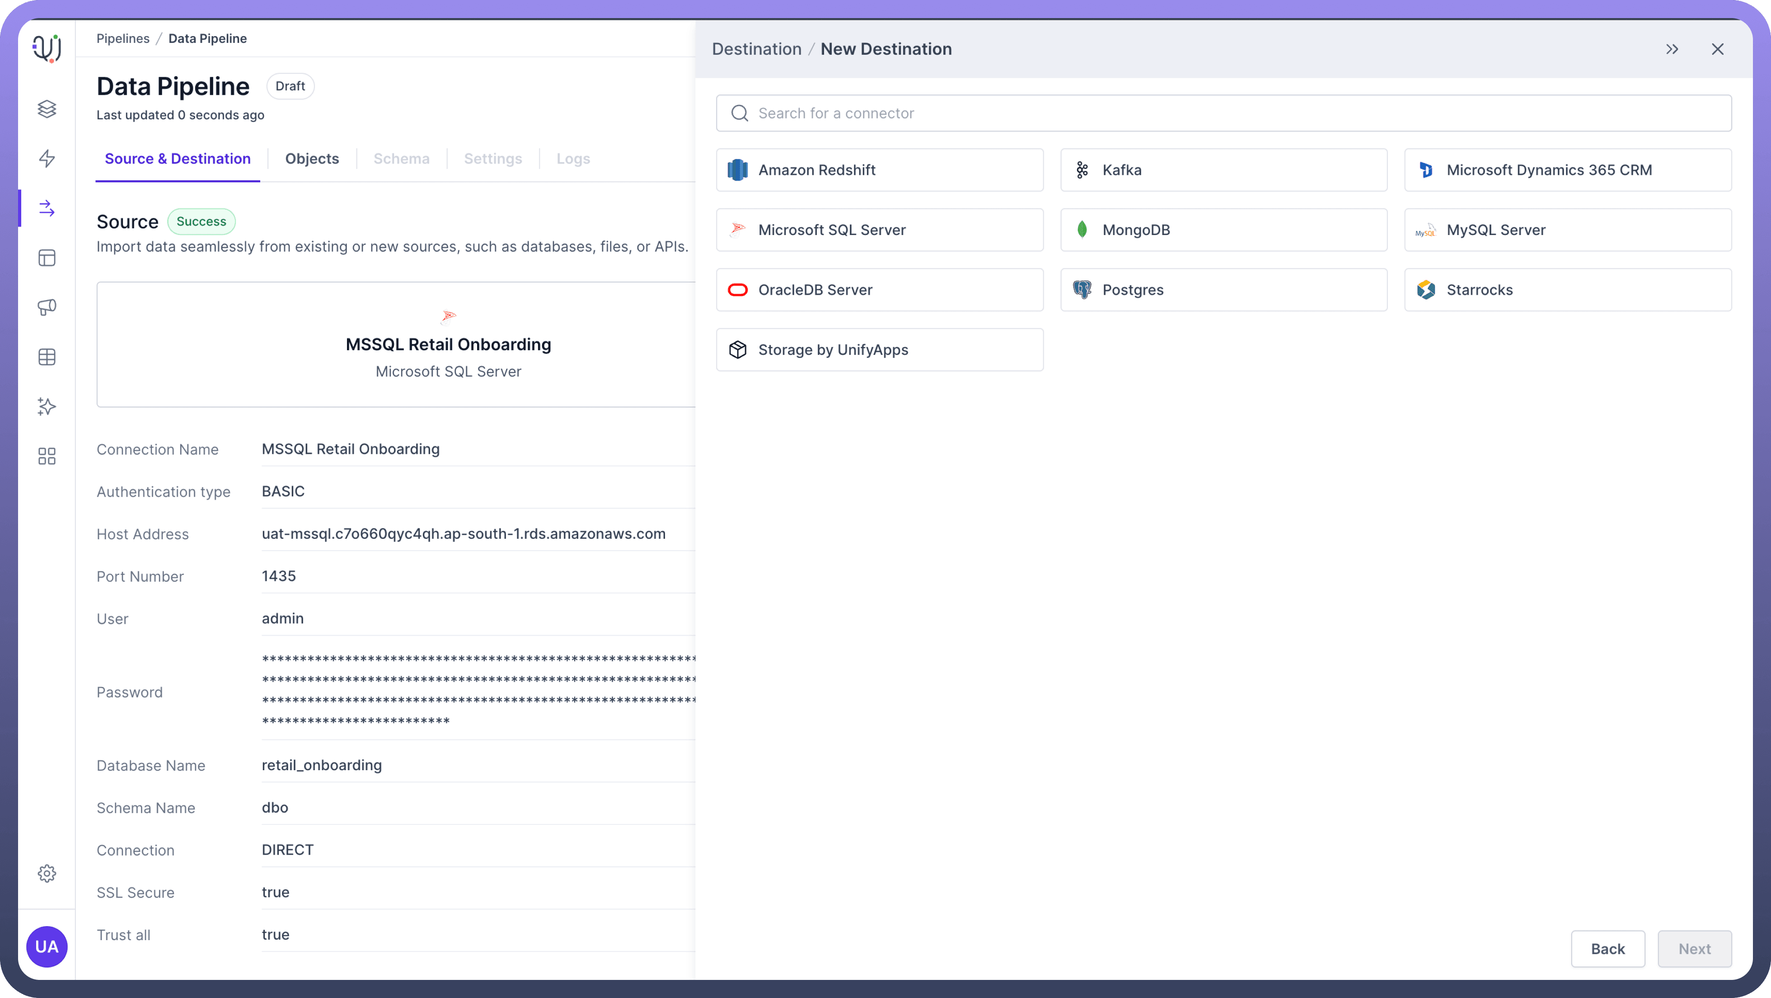
Task: Close the New Destination panel
Action: [x=1717, y=49]
